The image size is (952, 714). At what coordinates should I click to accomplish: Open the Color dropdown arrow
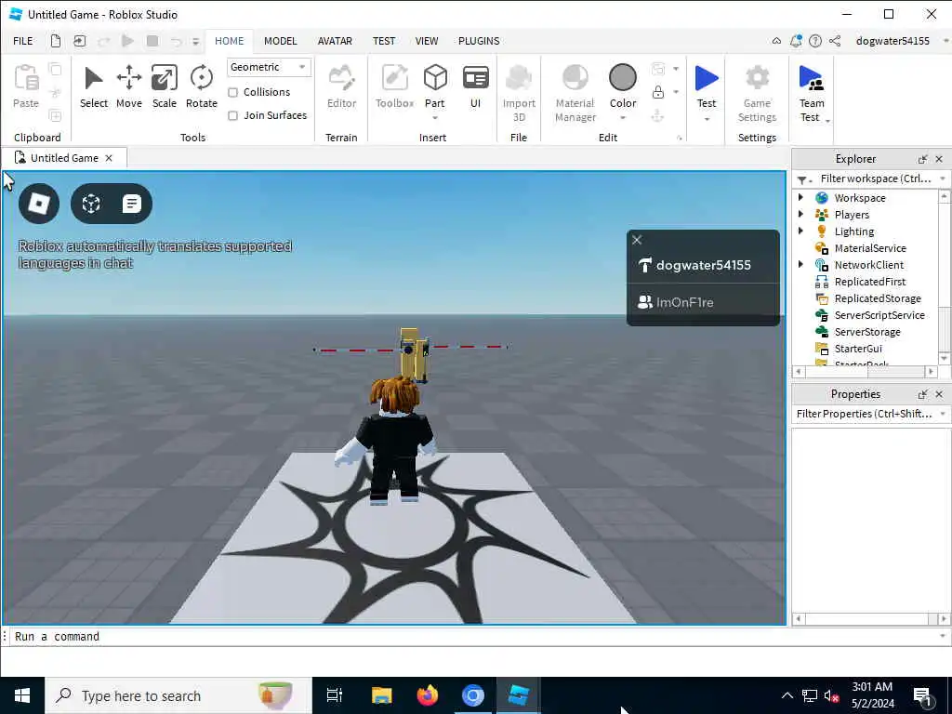623,118
